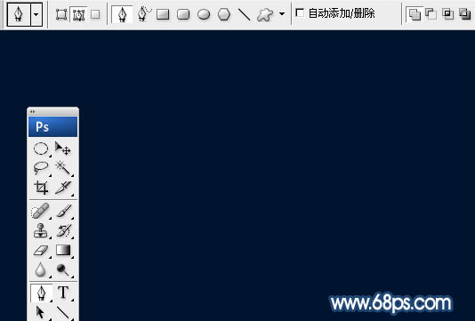Select the Spot Healing Brush tool

click(40, 211)
